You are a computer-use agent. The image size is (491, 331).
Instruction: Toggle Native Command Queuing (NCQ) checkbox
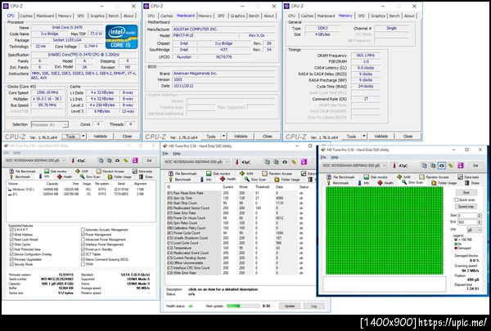83,259
